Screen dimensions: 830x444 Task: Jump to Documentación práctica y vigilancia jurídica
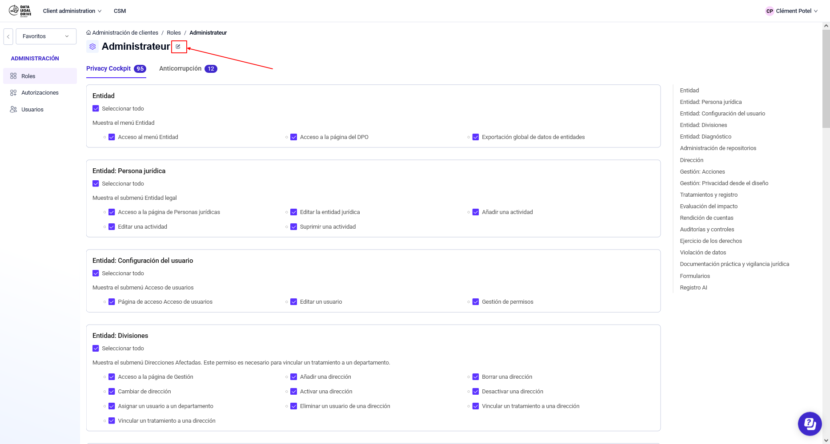coord(734,264)
